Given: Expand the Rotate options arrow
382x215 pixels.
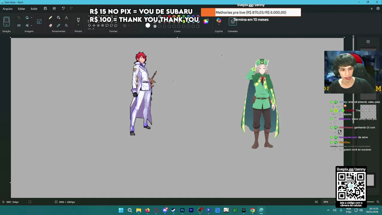Looking at the screenshot, I should click(31, 18).
